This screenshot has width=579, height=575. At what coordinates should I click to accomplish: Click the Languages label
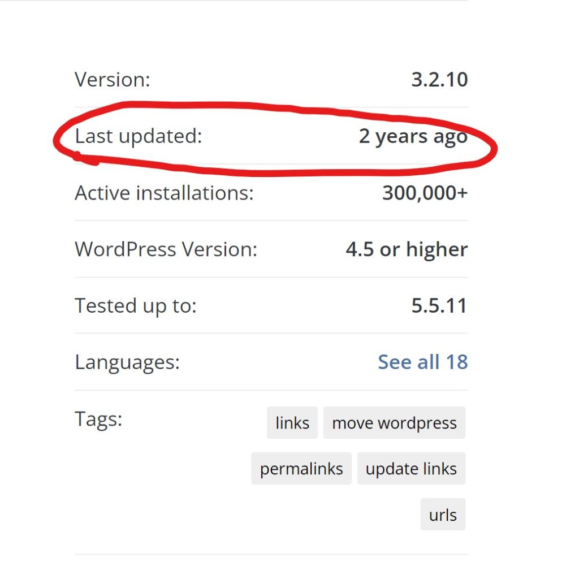point(127,362)
